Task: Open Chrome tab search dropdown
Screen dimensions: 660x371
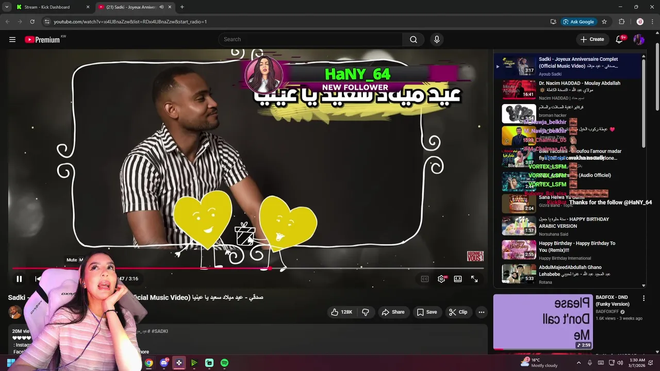Action: tap(6, 7)
